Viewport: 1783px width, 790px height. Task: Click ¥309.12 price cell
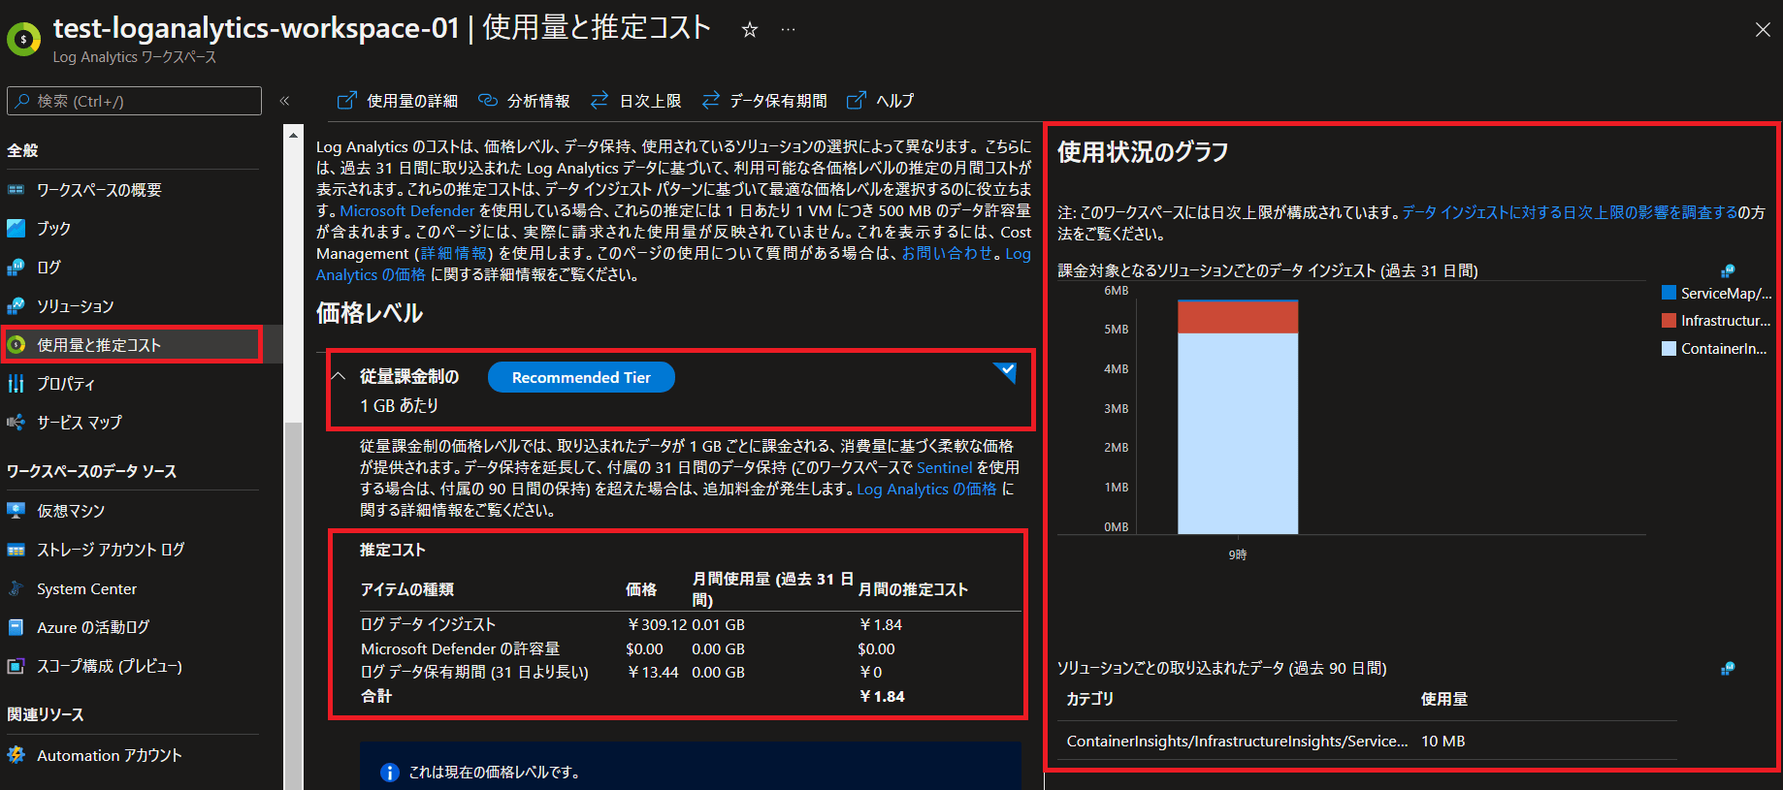[657, 625]
